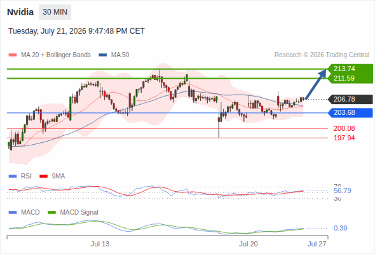Click the 203.68 blue pivot label
Viewport: 375px width, 254px height.
(351, 112)
